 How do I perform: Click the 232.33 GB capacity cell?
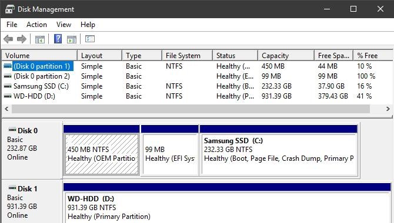[276, 86]
